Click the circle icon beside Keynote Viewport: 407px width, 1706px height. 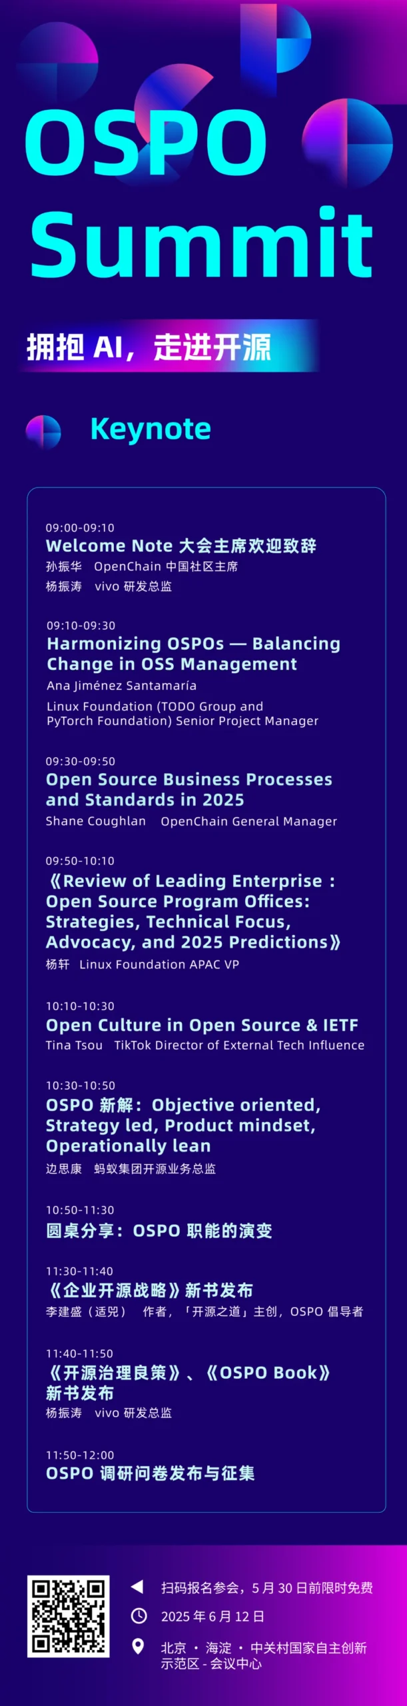(x=43, y=432)
